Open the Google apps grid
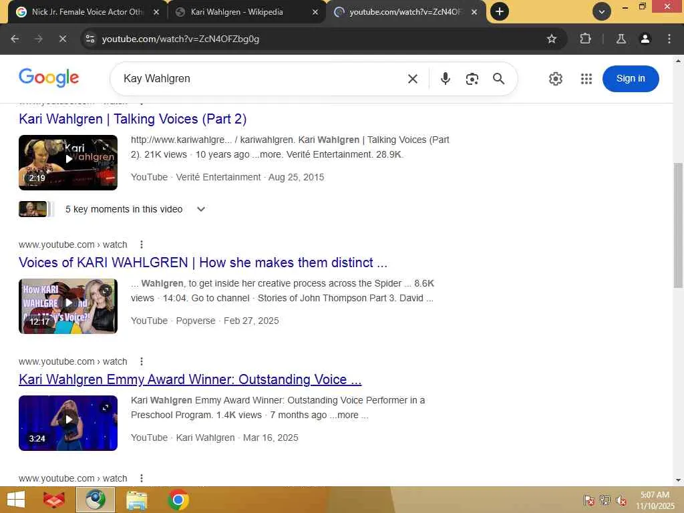684x513 pixels. [586, 79]
